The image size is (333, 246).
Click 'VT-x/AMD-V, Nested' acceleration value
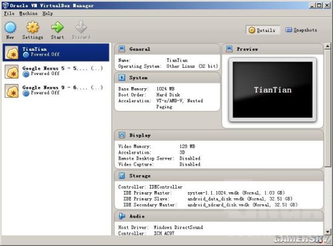click(x=179, y=101)
